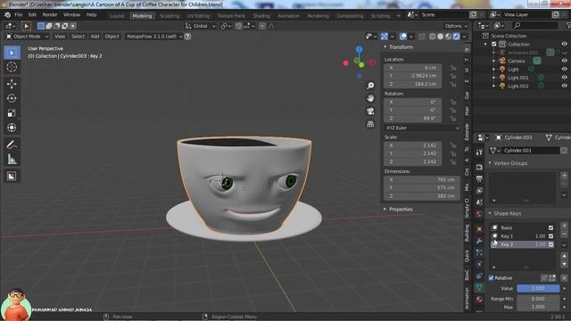This screenshot has height=321, width=571.
Task: Select the Measure tool
Action: [12, 159]
